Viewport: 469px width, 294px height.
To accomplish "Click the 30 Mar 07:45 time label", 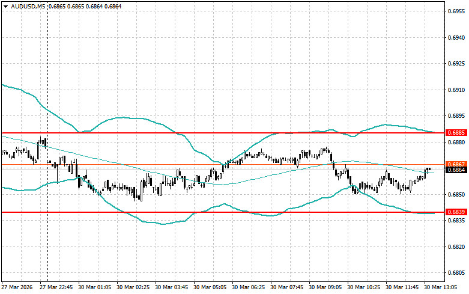I will point(287,287).
